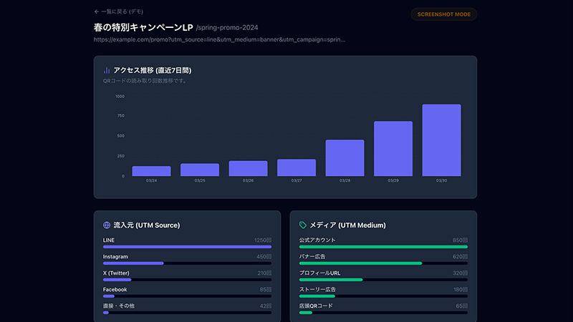The width and height of the screenshot is (573, 322).
Task: Click the /spring-promo-2024 slug text
Action: (x=226, y=26)
